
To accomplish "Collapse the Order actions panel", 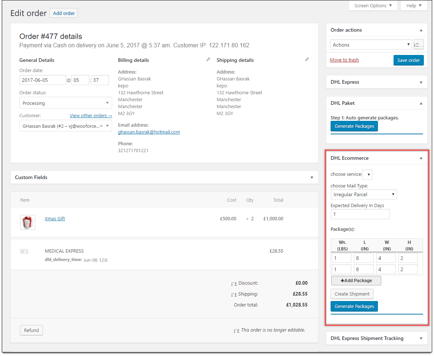I will click(x=421, y=30).
